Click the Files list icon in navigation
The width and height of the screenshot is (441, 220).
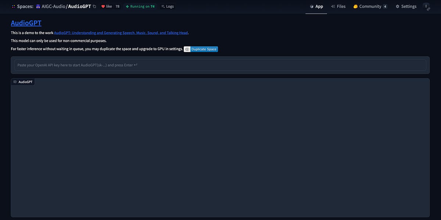(333, 6)
